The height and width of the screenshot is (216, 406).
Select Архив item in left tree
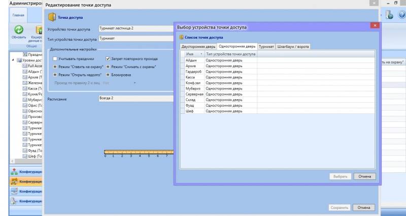click(x=35, y=77)
